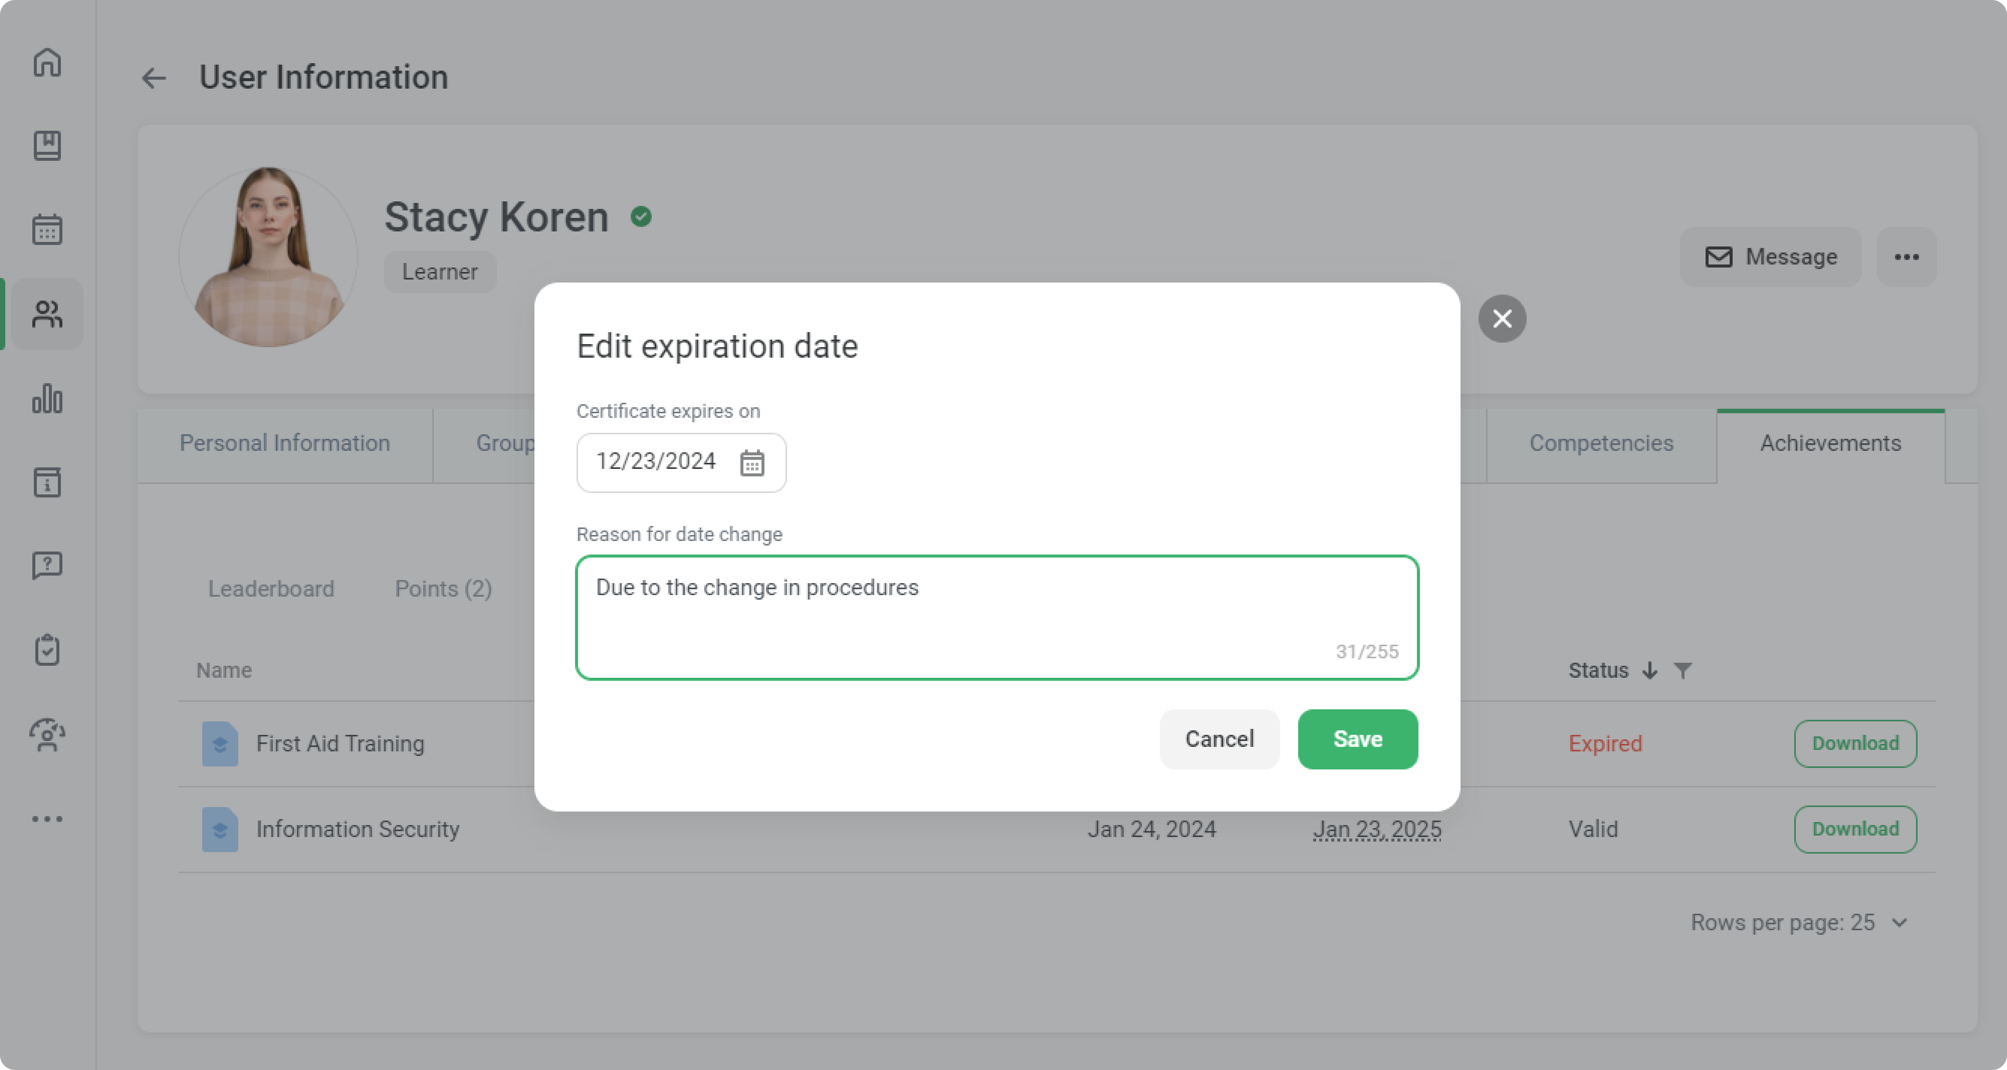Switch to the Personal Information tab

285,443
